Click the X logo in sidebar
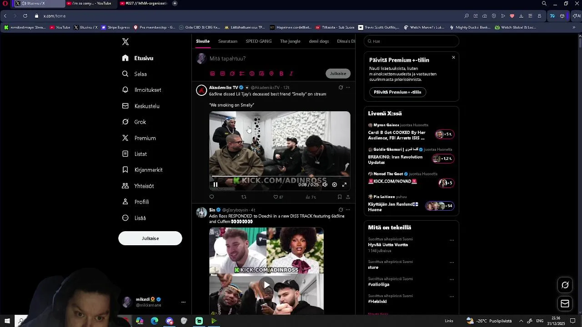 click(125, 42)
